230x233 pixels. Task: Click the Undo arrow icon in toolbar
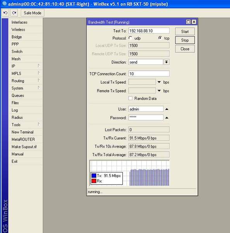click(5, 13)
